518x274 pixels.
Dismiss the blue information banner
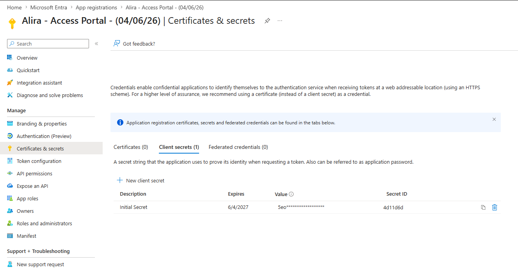pos(494,119)
